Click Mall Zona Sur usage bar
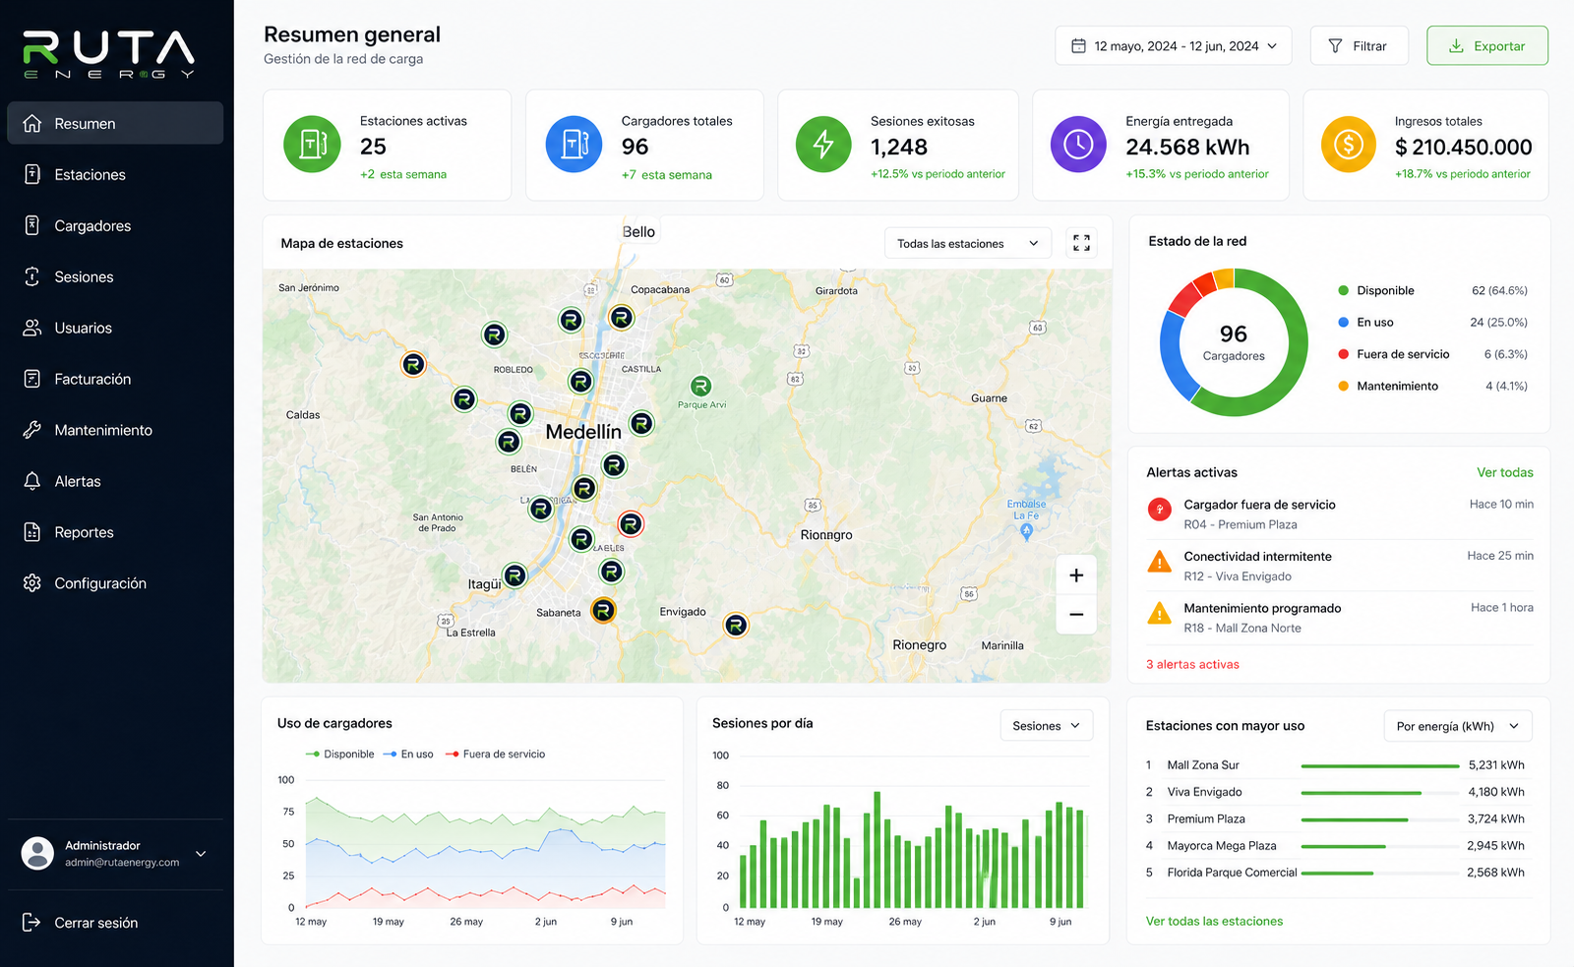The width and height of the screenshot is (1574, 967). (1380, 765)
